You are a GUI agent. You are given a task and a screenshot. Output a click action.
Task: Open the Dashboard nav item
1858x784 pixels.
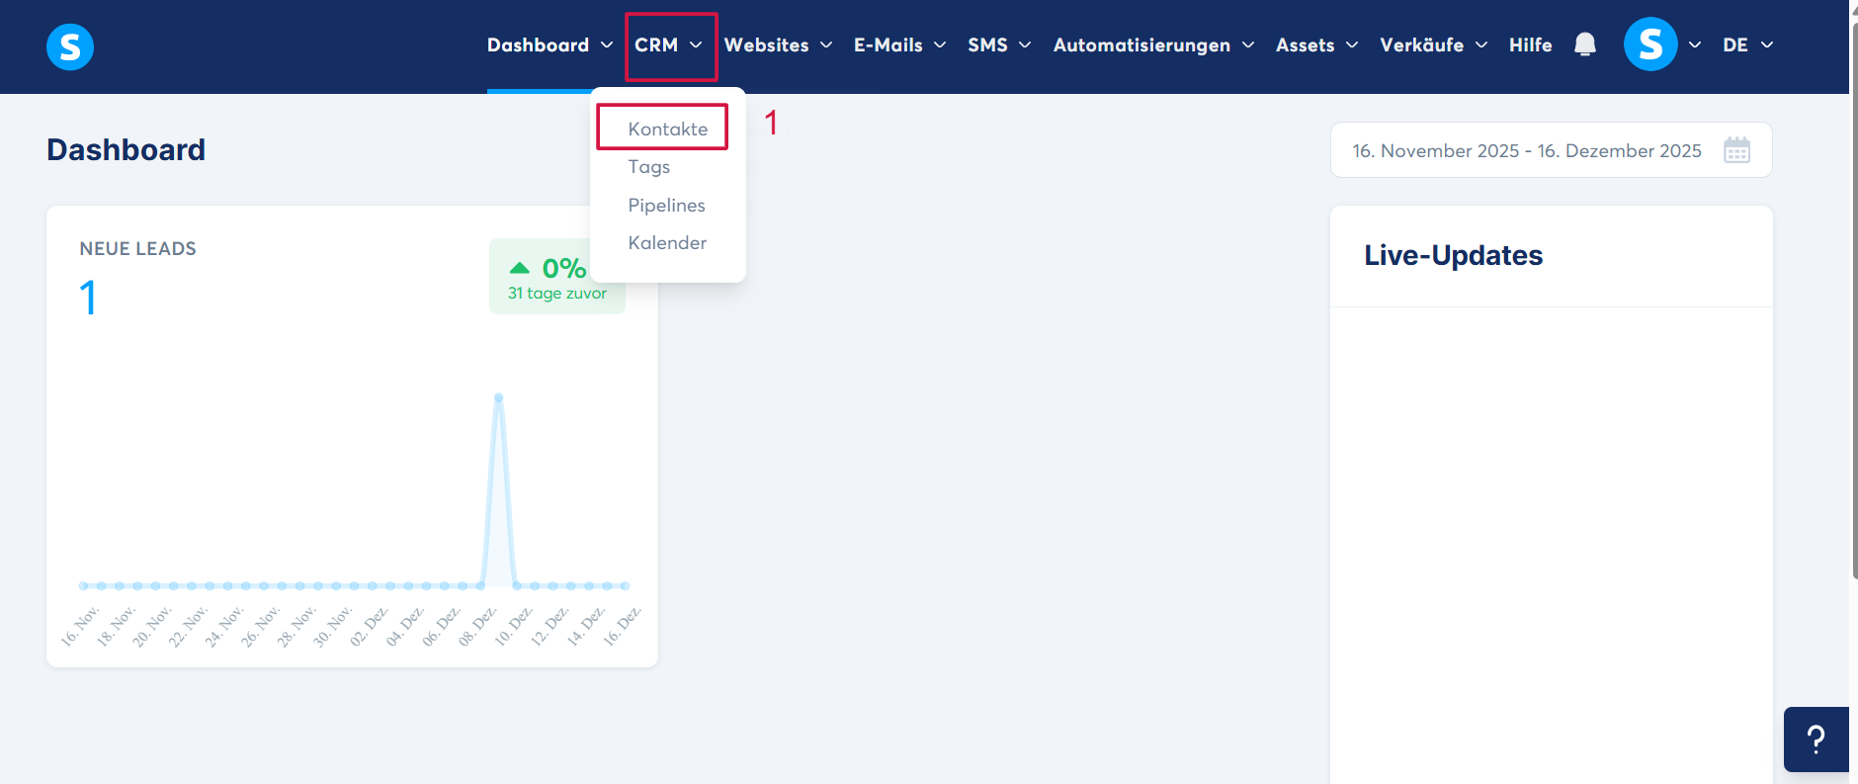point(538,45)
